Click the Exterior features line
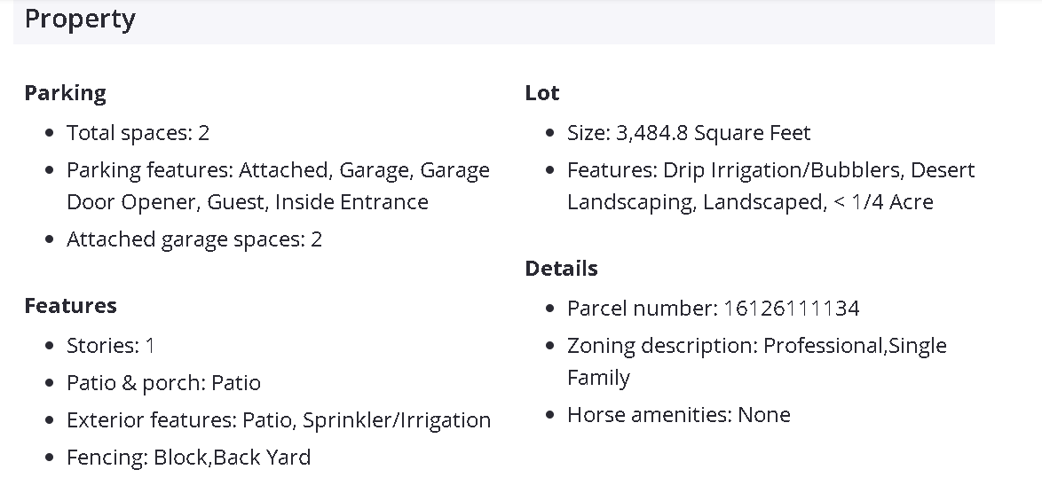Image resolution: width=1042 pixels, height=501 pixels. (279, 420)
